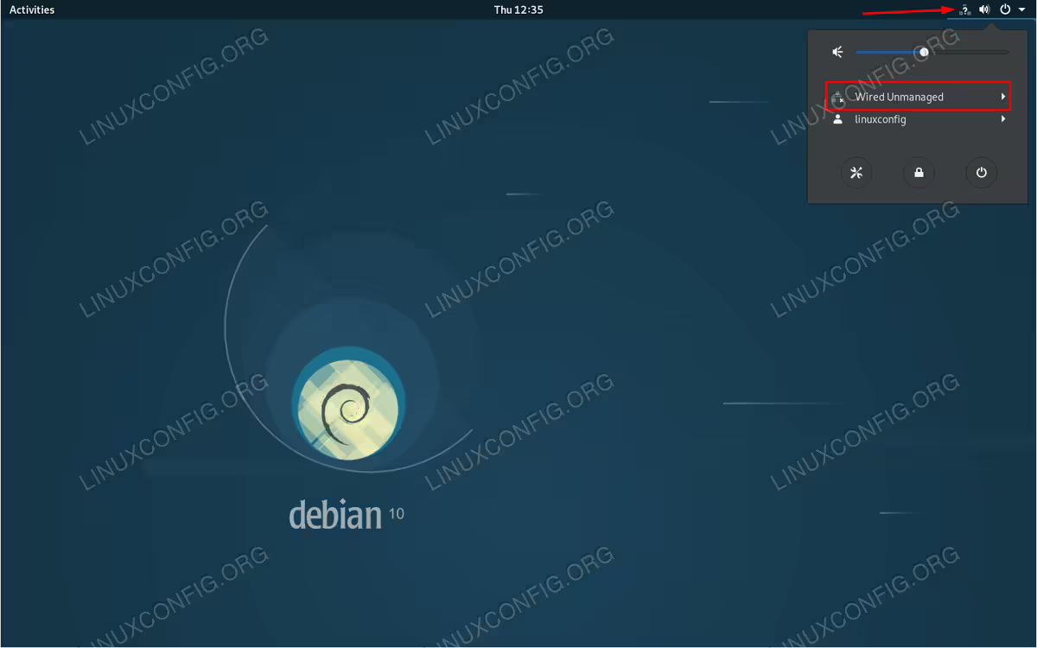1037x648 pixels.
Task: Mute using the speaker icon beside the volume slider
Action: [x=837, y=53]
